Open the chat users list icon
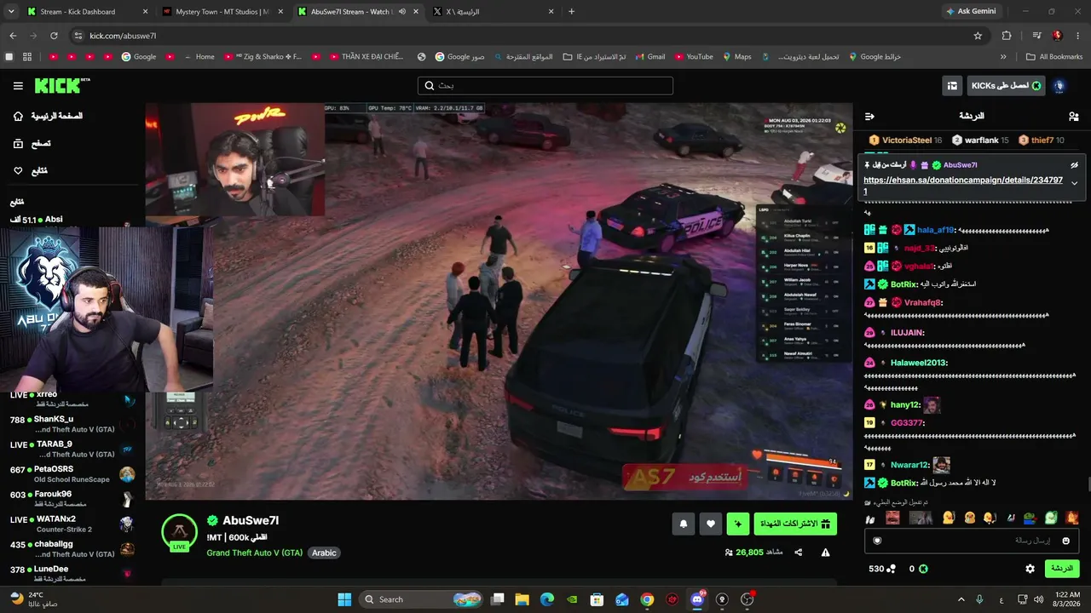1091x613 pixels. [x=1073, y=117]
